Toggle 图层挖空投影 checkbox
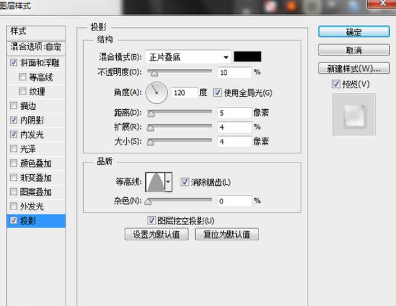The height and width of the screenshot is (306, 396). click(x=151, y=220)
